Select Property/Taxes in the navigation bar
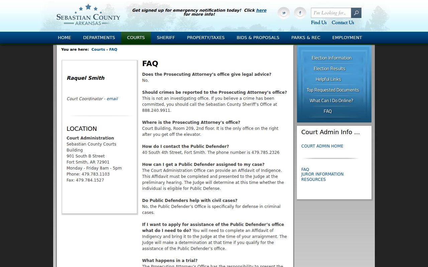The width and height of the screenshot is (428, 267). 206,38
